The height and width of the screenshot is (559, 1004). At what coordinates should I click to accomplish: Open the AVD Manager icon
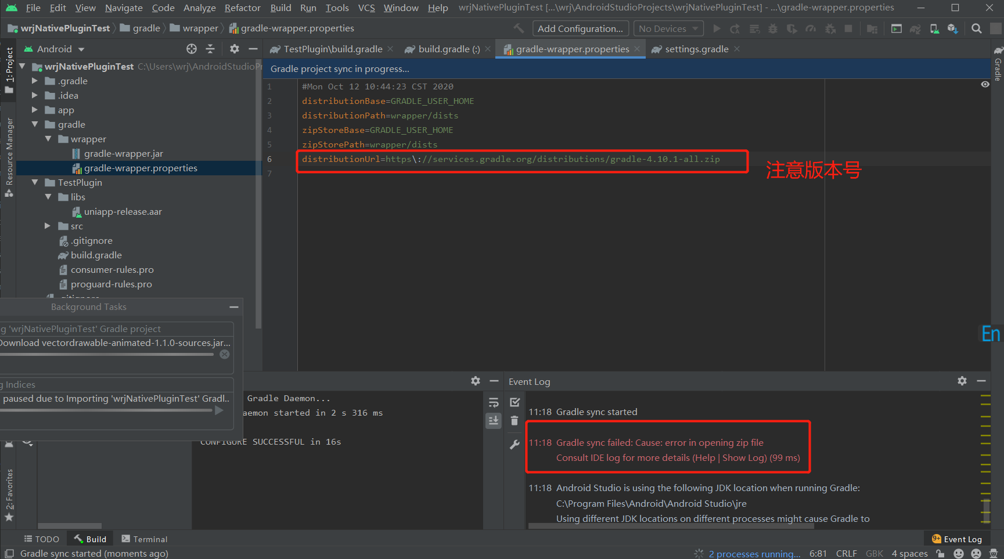(x=934, y=28)
